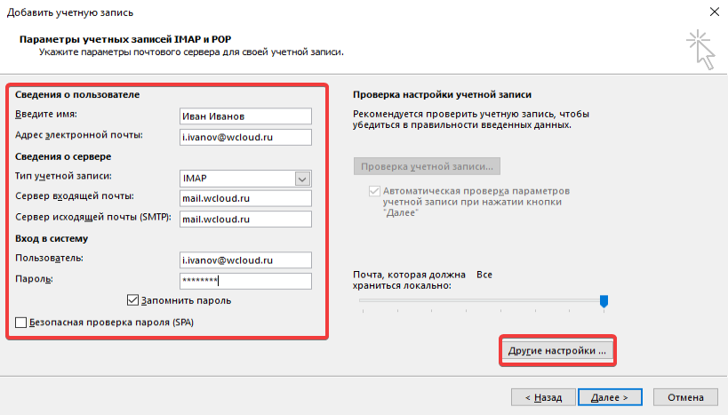Go back with the Назад button
728x415 pixels.
point(542,397)
